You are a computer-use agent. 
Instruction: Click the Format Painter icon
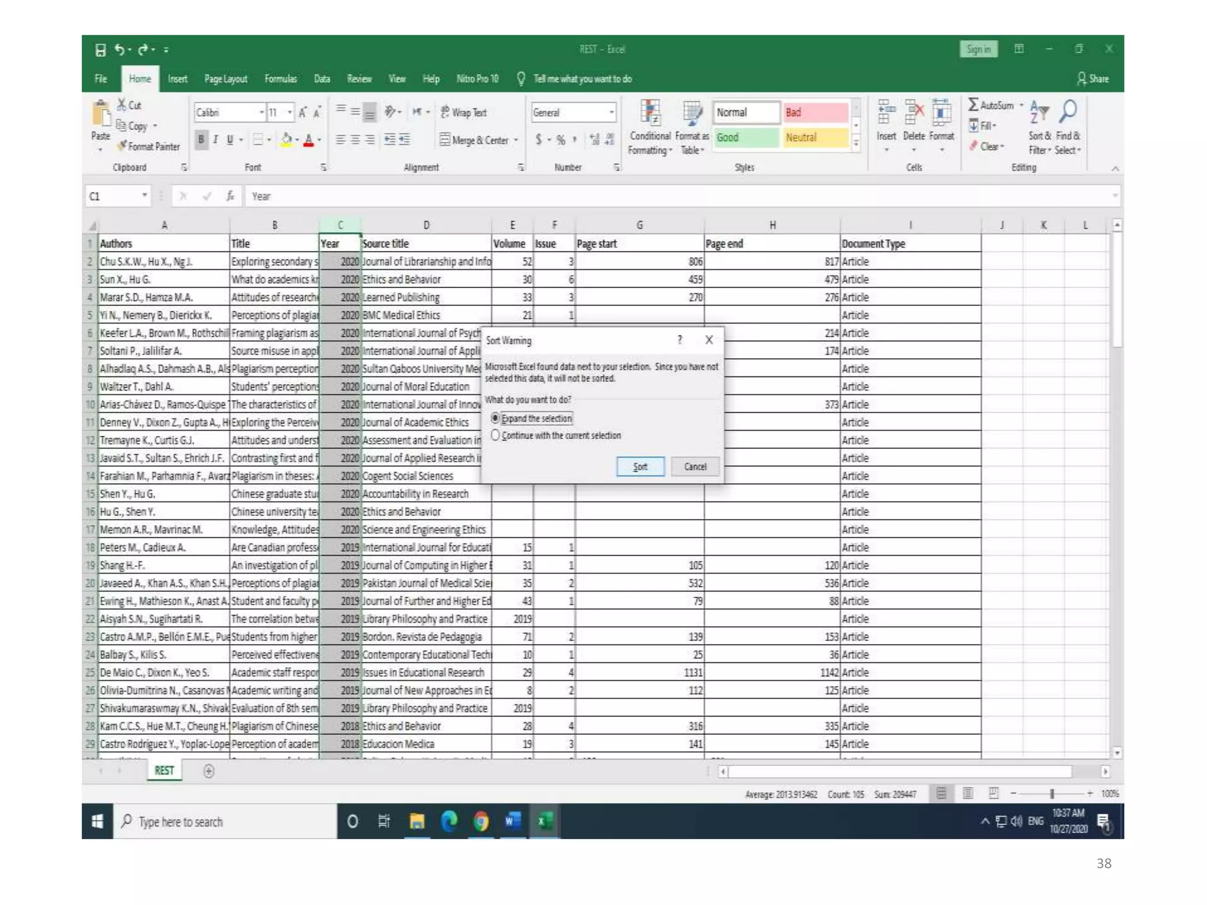[123, 146]
